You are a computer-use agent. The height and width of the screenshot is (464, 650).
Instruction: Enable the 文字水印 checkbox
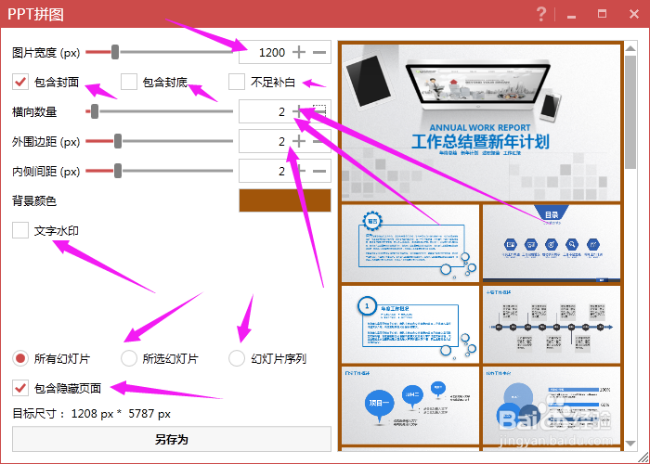pos(20,230)
